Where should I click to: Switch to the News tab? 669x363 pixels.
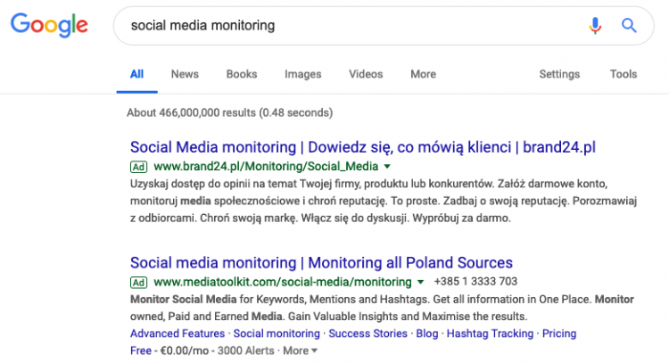tap(185, 74)
